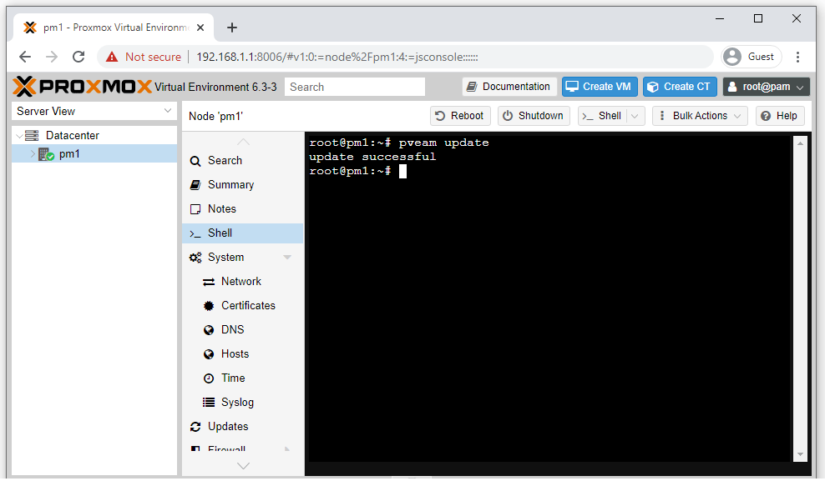Click the DNS globe icon

coord(209,330)
